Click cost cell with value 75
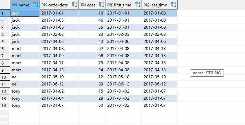The width and height of the screenshot is (245, 125). (92, 63)
